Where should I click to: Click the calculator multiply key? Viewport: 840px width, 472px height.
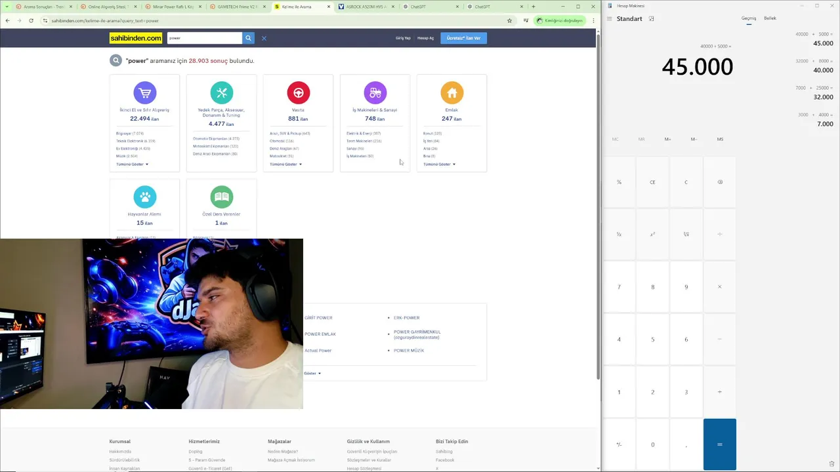tap(720, 286)
